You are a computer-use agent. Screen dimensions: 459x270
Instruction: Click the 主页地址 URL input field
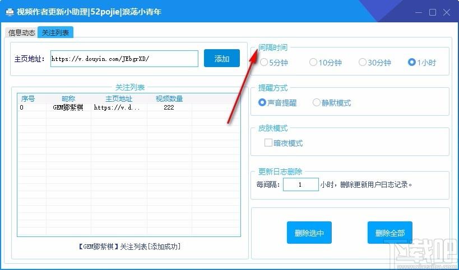click(124, 59)
